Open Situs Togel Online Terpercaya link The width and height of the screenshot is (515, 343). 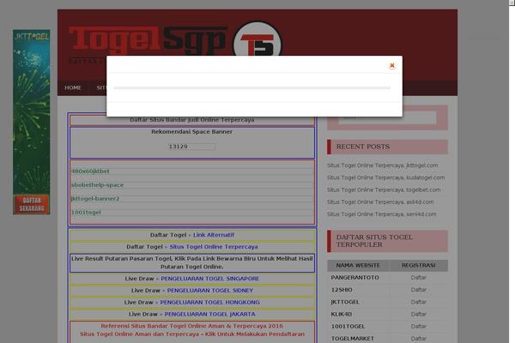[x=214, y=247]
